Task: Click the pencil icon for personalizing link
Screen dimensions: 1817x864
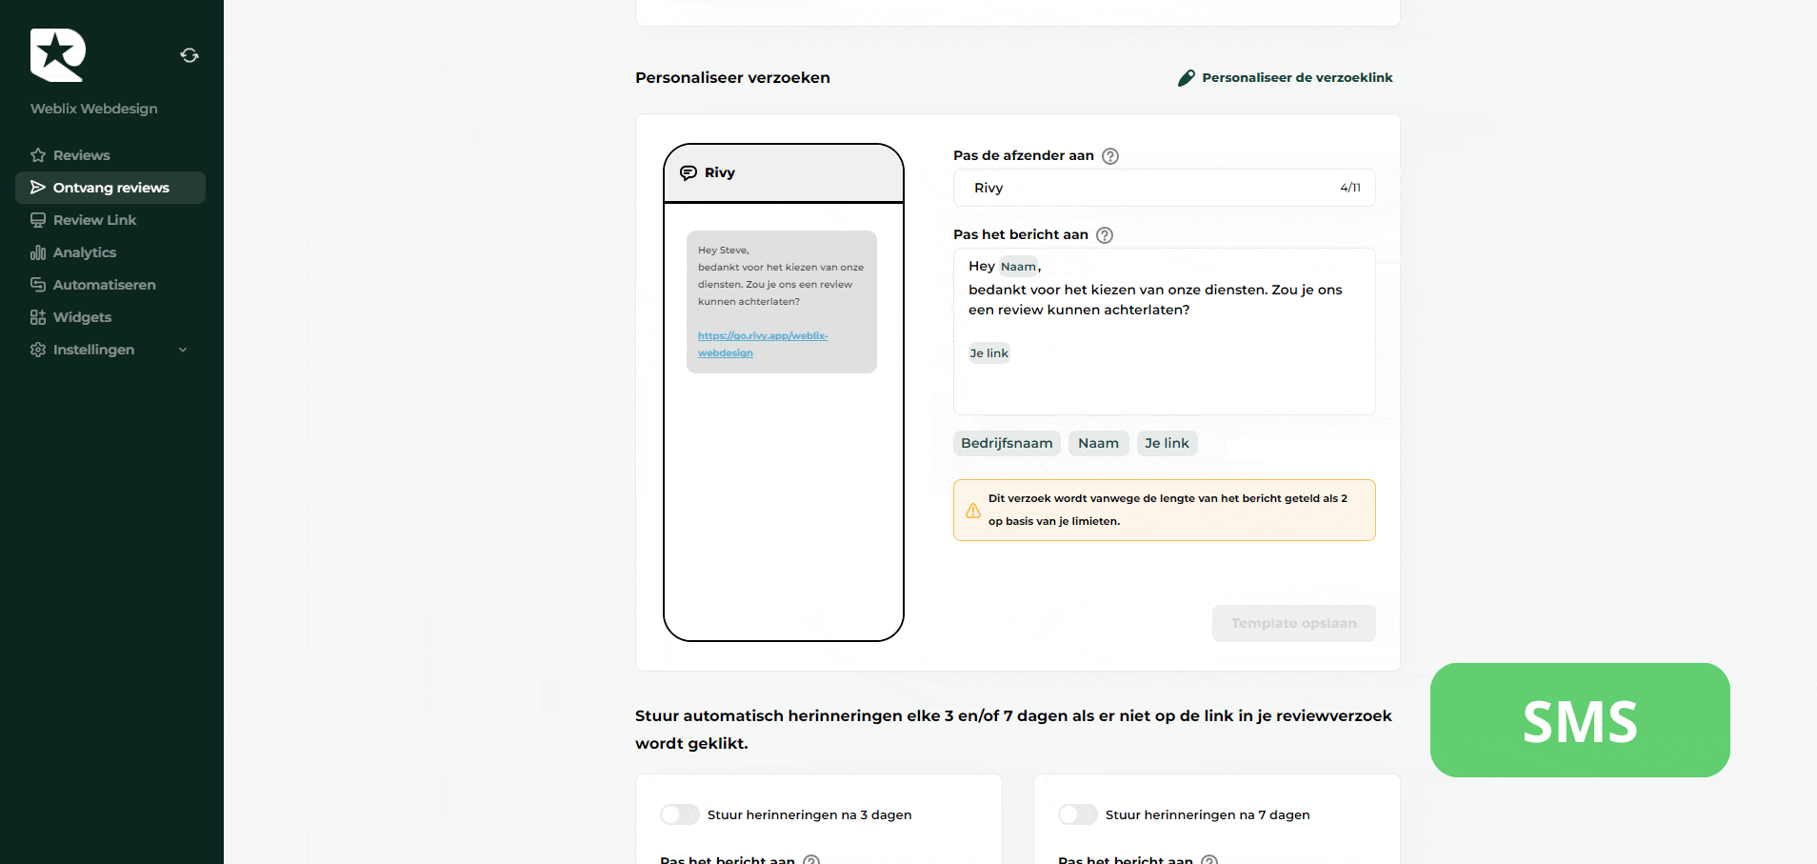Action: point(1186,78)
